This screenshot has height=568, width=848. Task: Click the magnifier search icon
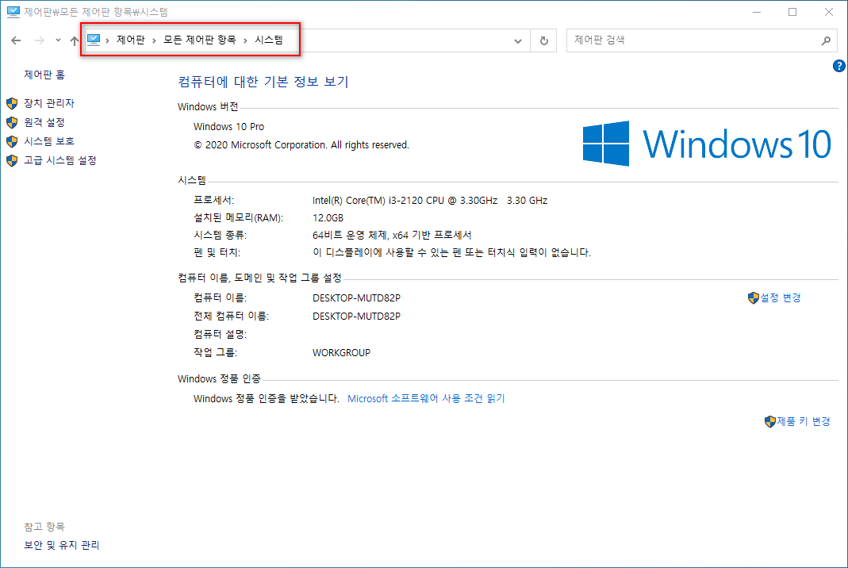826,40
